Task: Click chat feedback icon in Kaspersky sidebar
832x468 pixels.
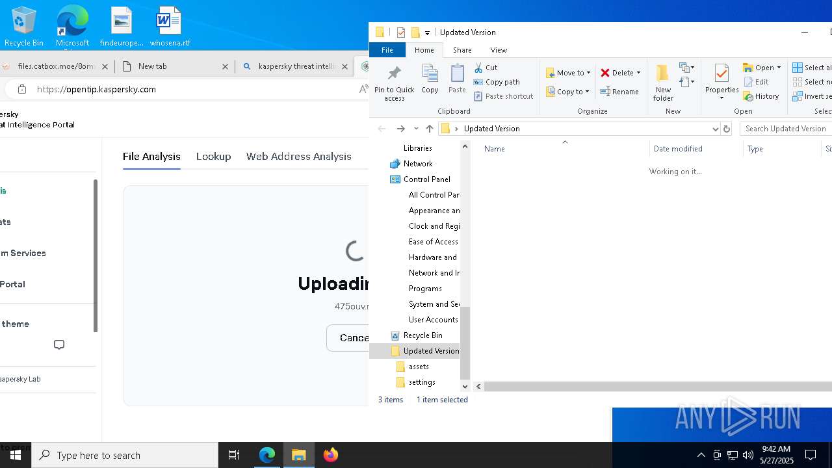Action: (59, 344)
